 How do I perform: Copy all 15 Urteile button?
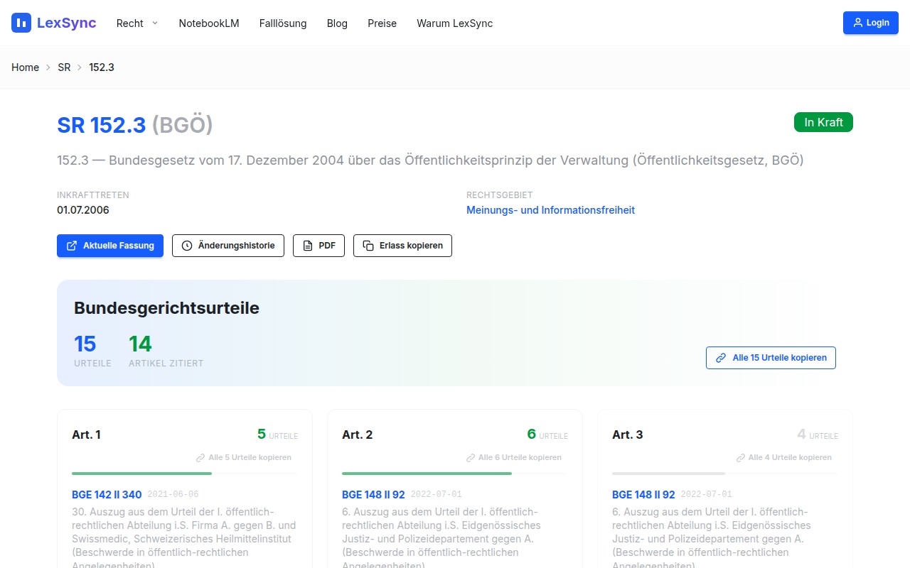click(771, 358)
